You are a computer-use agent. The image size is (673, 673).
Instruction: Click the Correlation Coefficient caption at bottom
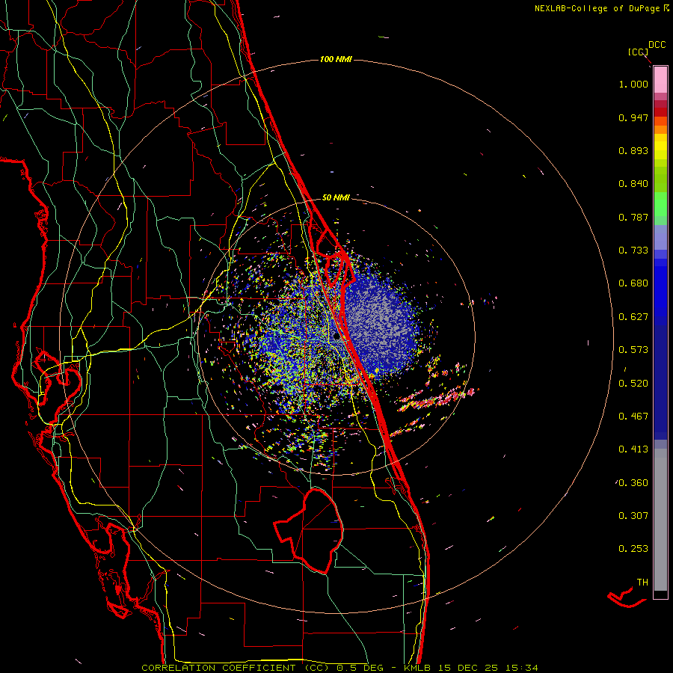click(x=339, y=668)
